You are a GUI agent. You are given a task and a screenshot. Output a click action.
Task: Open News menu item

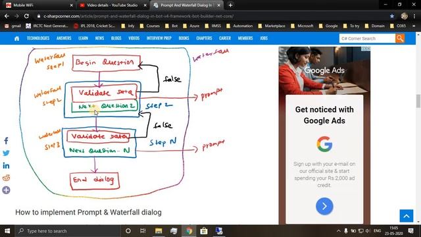coord(99,38)
